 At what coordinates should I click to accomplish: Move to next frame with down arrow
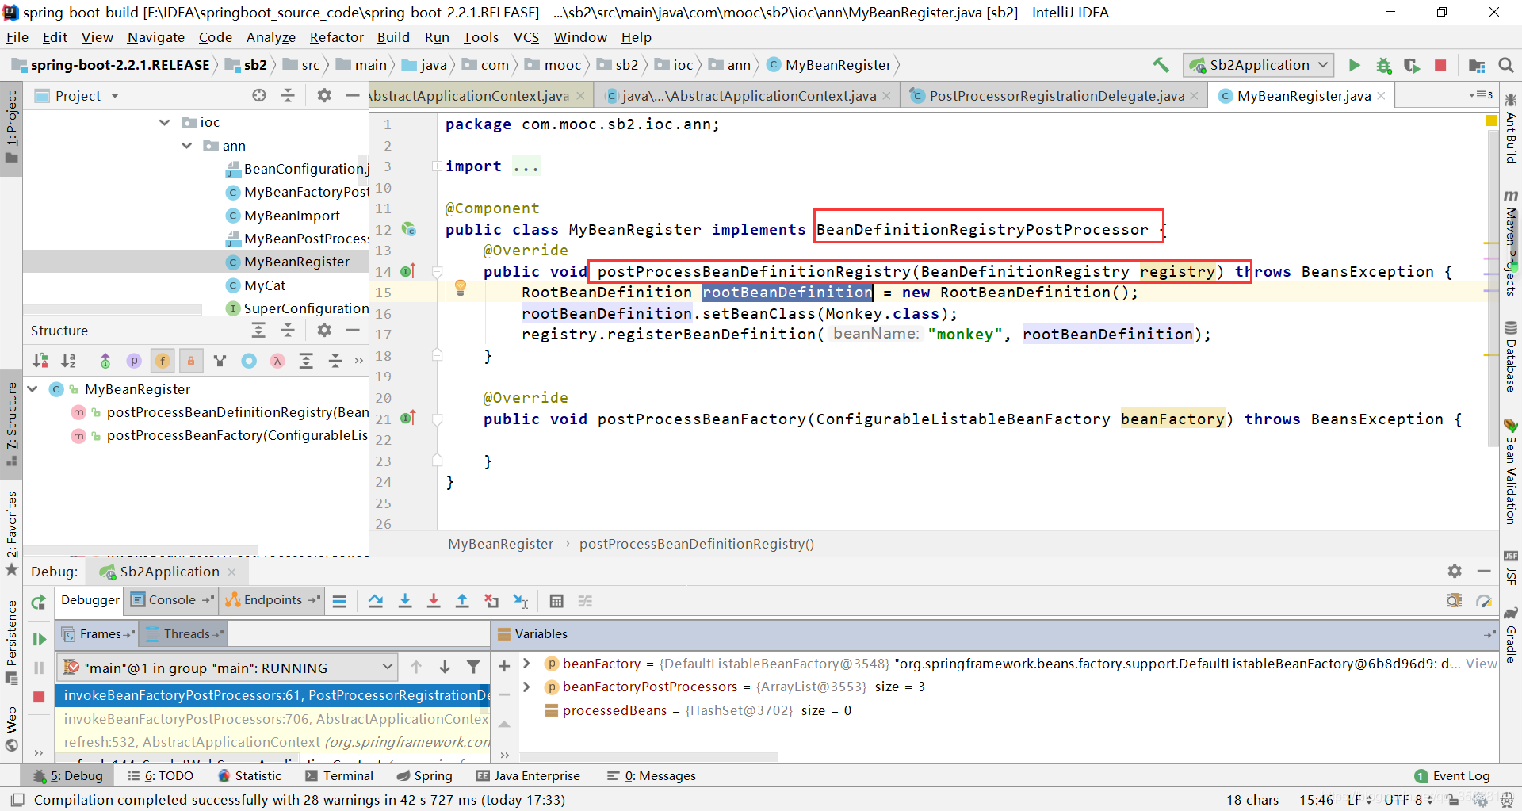click(x=445, y=667)
